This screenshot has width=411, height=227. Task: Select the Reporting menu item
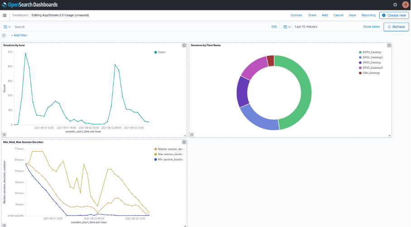368,15
